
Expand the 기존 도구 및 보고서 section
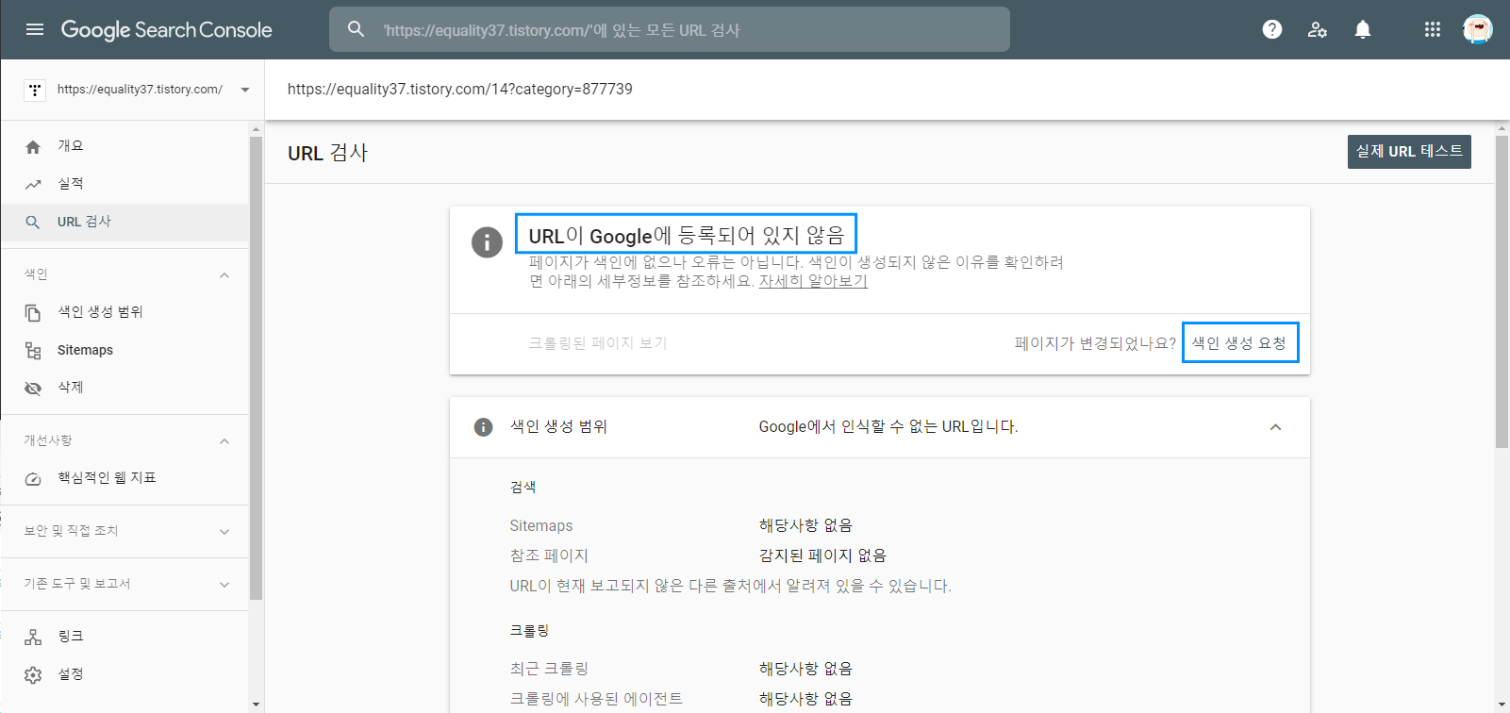(x=224, y=584)
